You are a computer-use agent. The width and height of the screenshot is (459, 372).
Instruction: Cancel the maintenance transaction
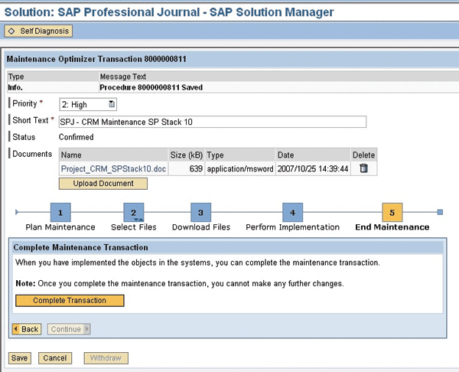55,358
